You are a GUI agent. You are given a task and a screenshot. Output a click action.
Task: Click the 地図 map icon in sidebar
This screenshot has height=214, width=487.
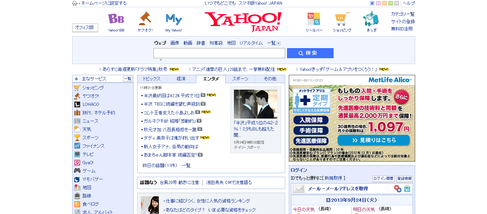77,188
